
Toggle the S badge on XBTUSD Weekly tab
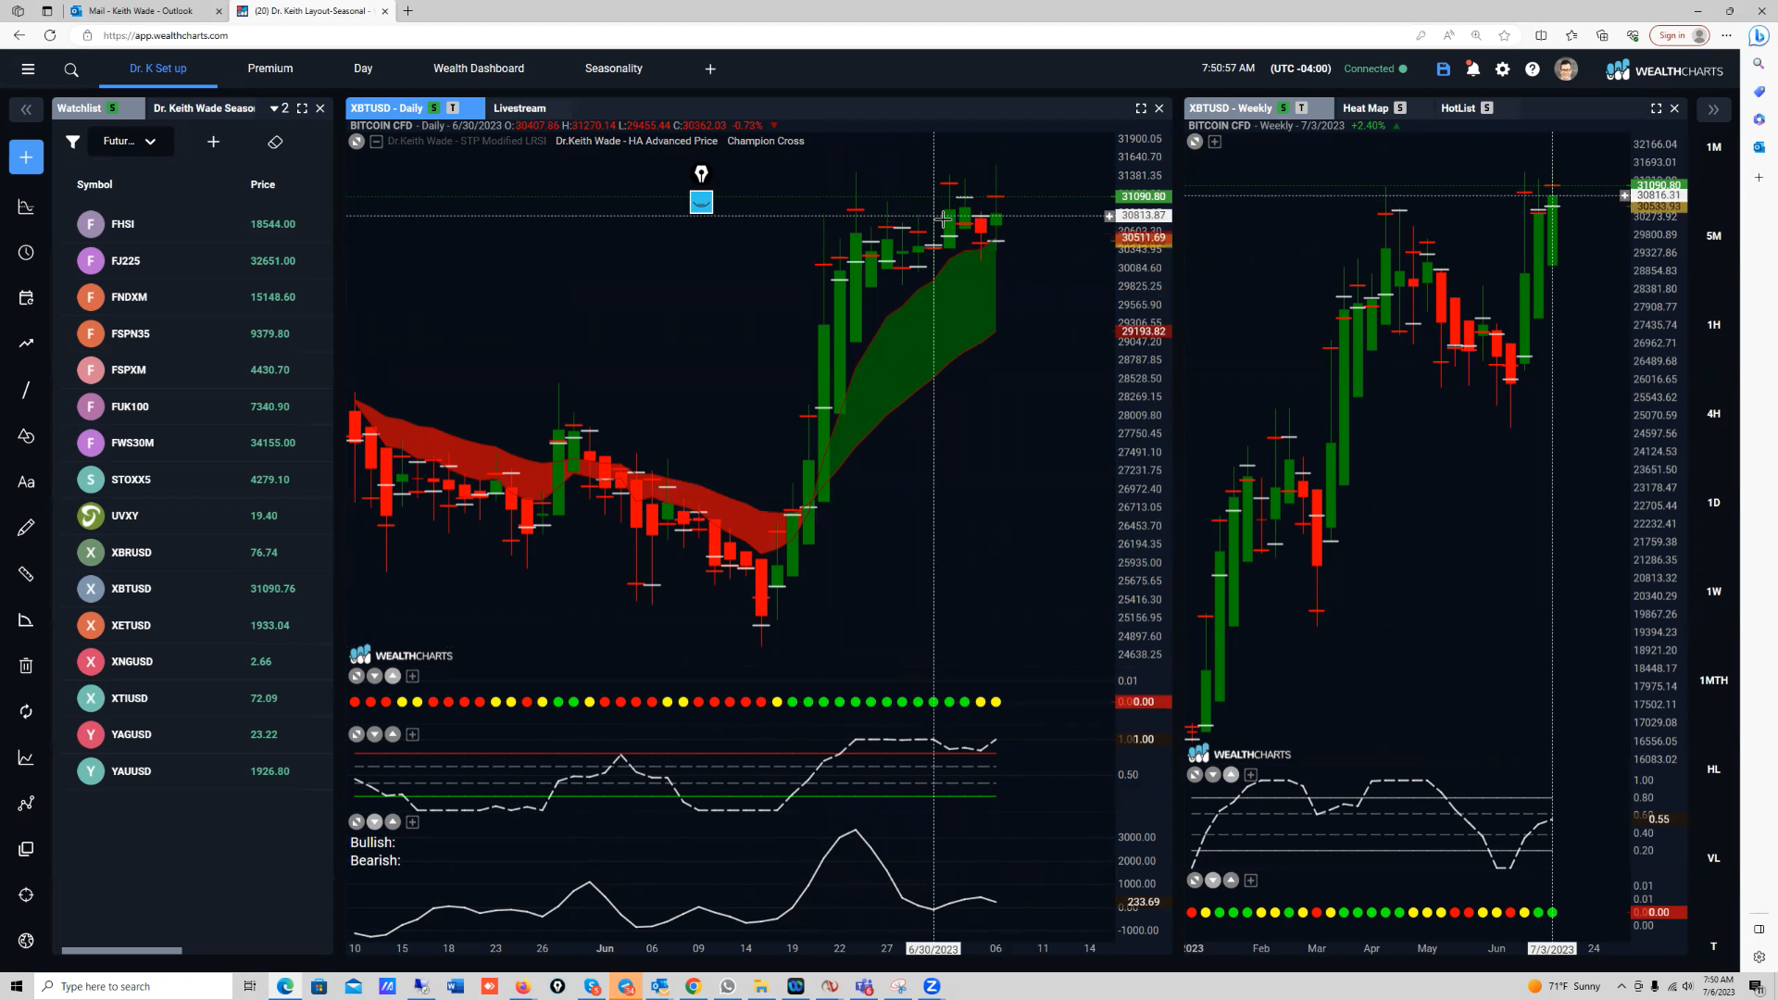[1283, 108]
